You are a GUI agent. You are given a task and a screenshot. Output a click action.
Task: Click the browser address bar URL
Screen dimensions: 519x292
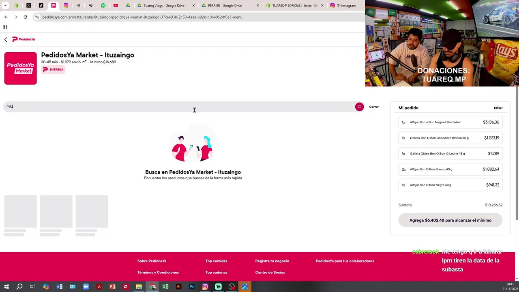pos(142,17)
